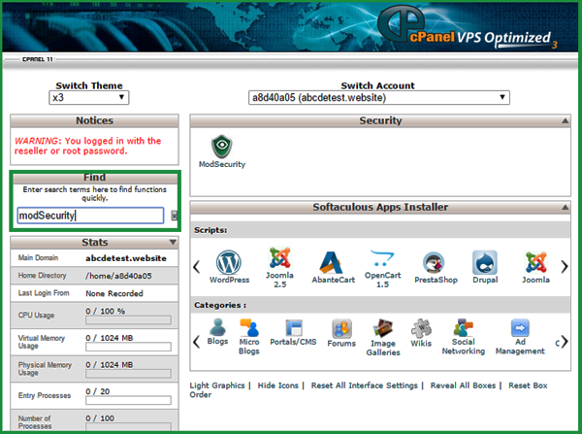Click the Entry Processes usage bar

click(x=128, y=400)
